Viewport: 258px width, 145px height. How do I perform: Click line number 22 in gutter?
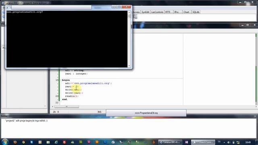[57, 103]
